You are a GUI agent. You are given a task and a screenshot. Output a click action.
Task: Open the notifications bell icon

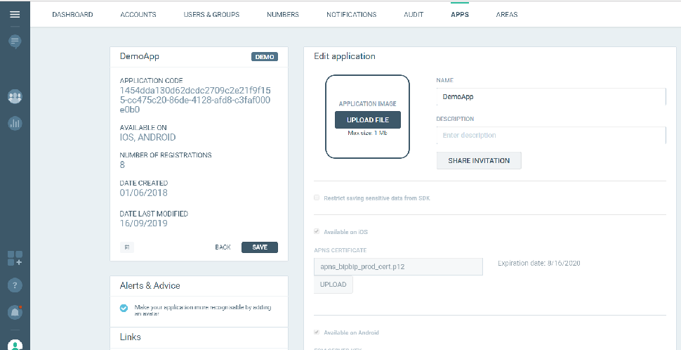click(x=15, y=311)
